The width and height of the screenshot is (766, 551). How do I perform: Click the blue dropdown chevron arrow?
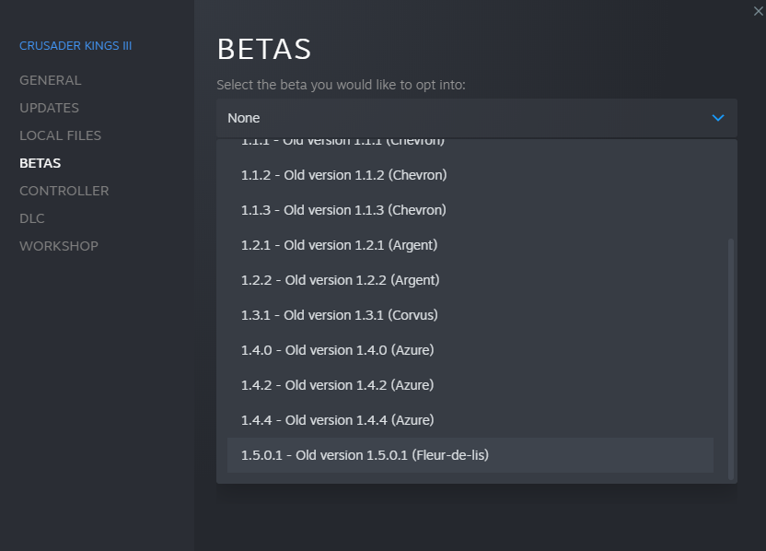tap(717, 118)
